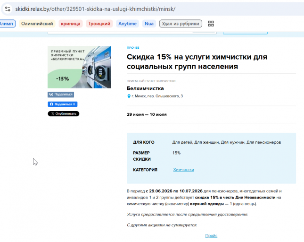Open the Nua bookmark

149,24
